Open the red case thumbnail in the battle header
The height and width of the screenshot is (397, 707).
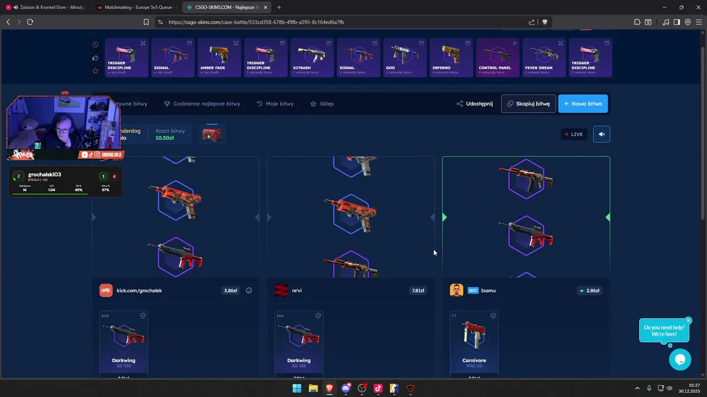point(212,134)
